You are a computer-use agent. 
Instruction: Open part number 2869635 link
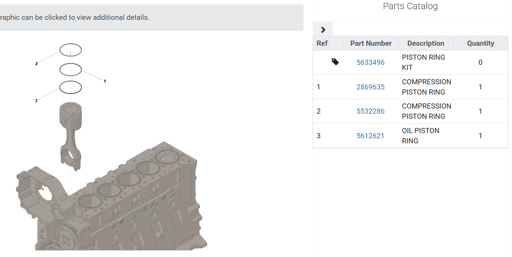point(370,87)
